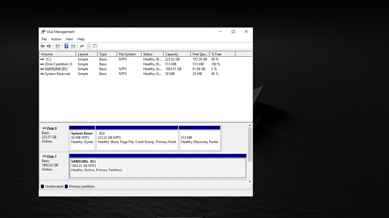This screenshot has width=389, height=218.
Task: Close the Disk Management window
Action: click(x=246, y=32)
